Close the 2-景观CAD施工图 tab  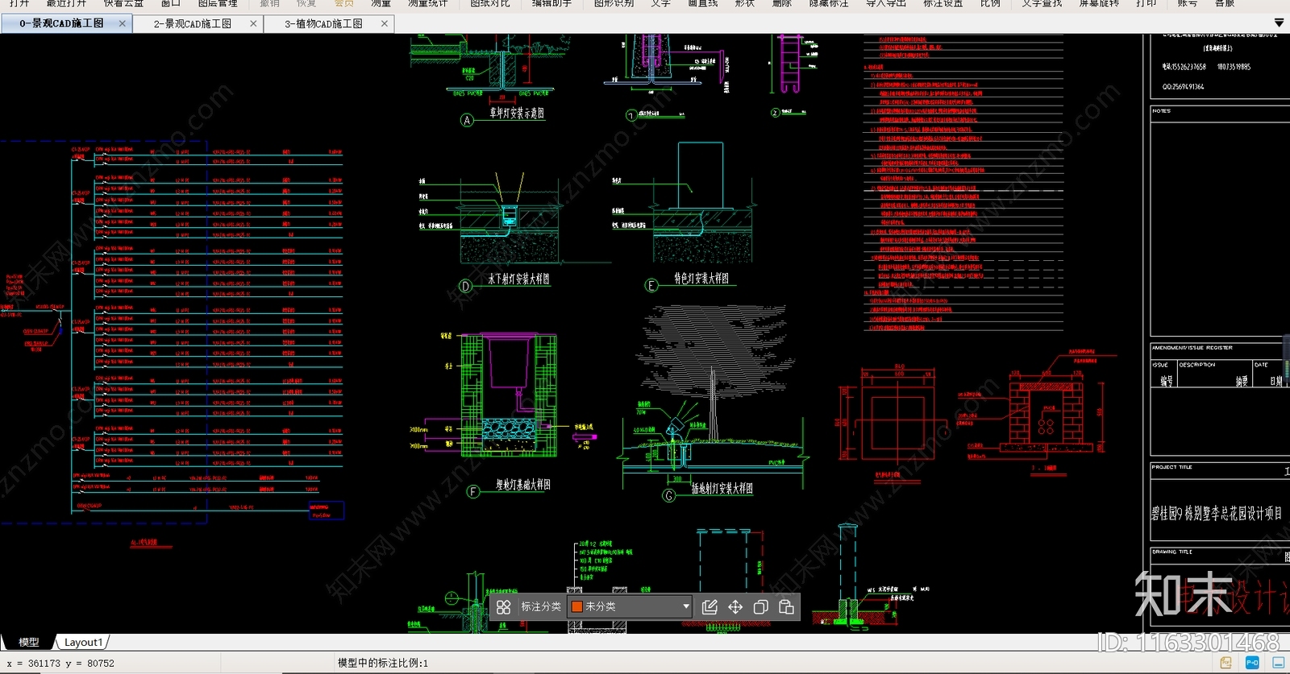[253, 23]
